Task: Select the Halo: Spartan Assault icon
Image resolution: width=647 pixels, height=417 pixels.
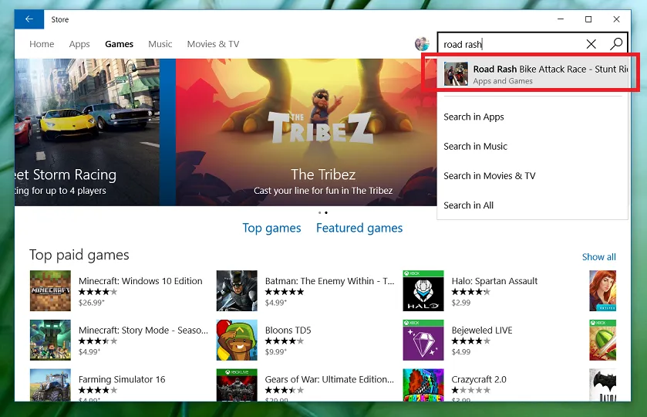Action: [423, 290]
